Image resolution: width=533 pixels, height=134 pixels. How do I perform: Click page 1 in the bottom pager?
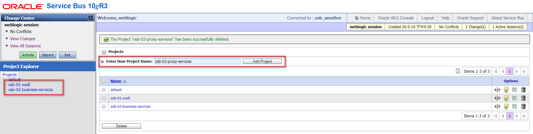coord(510,116)
